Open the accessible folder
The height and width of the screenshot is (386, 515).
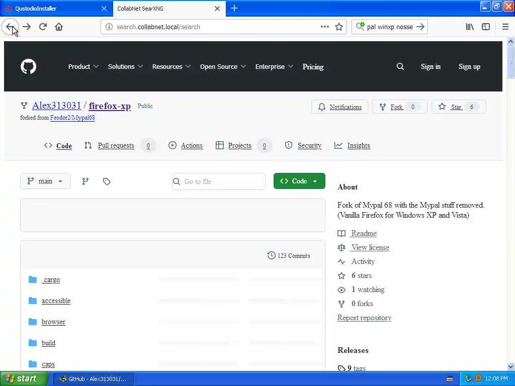coord(56,301)
